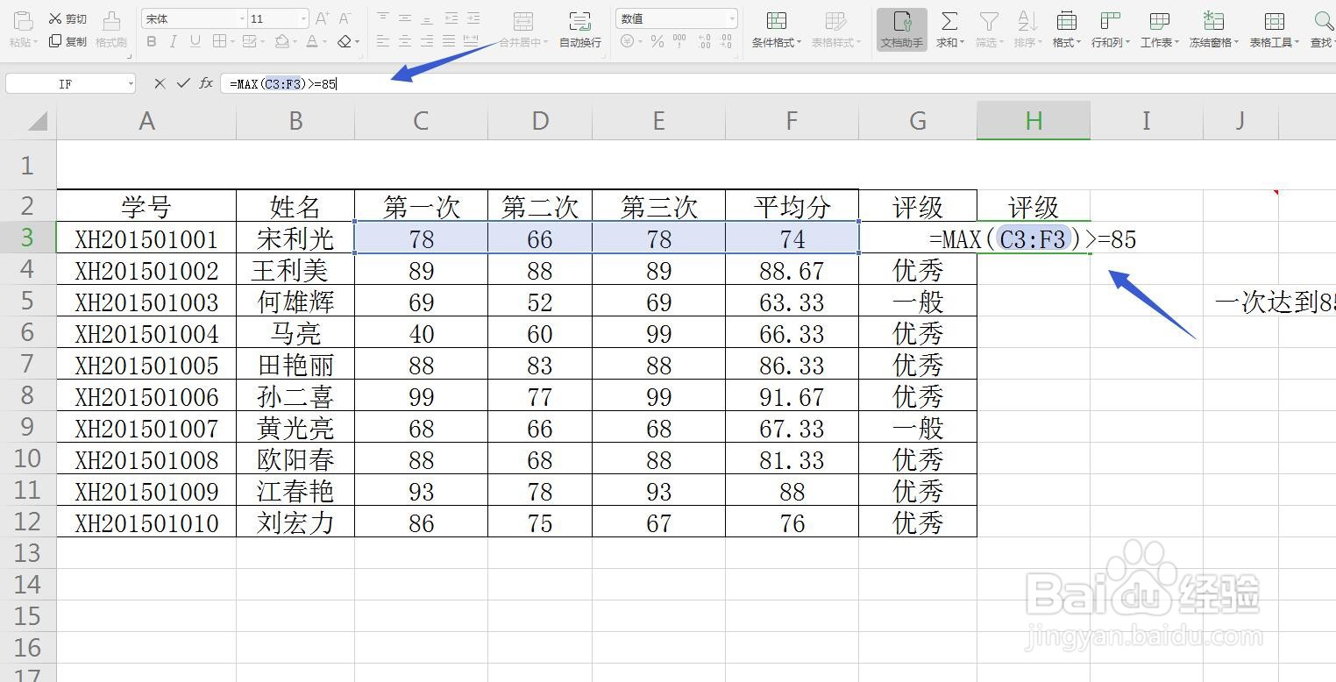Align text to vertical middle
This screenshot has width=1336, height=682.
point(405,18)
